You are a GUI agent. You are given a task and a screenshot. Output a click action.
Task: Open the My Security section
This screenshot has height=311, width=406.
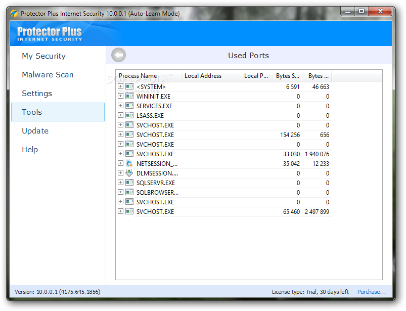[44, 56]
